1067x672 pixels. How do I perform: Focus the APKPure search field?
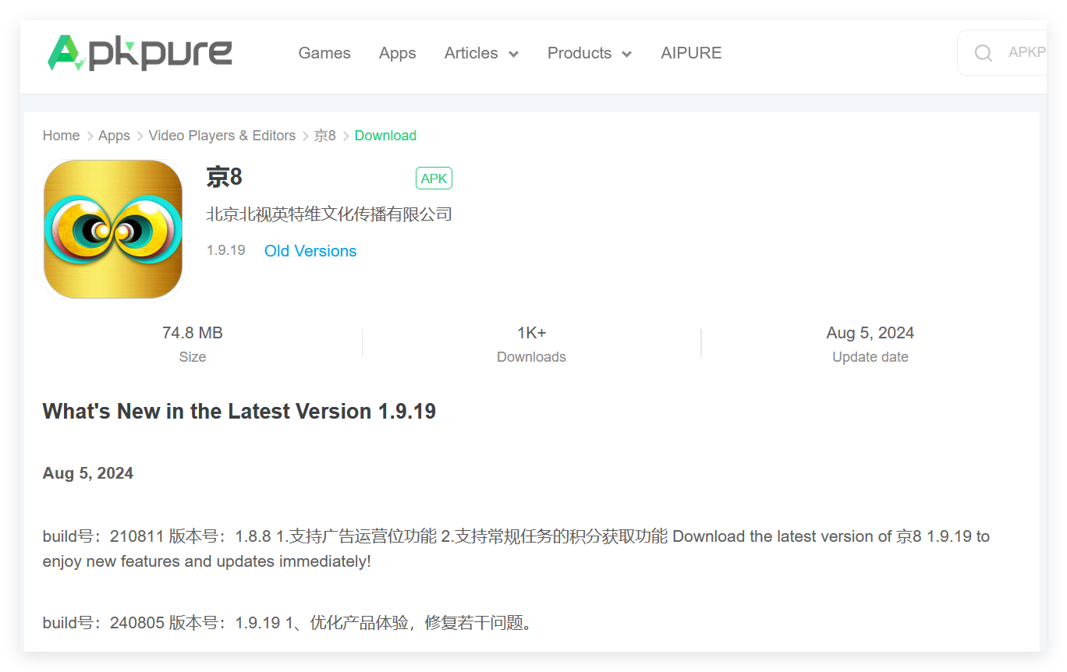tap(1002, 53)
